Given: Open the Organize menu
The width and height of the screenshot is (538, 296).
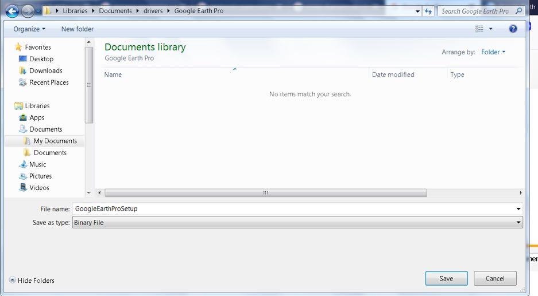Looking at the screenshot, I should pyautogui.click(x=29, y=29).
